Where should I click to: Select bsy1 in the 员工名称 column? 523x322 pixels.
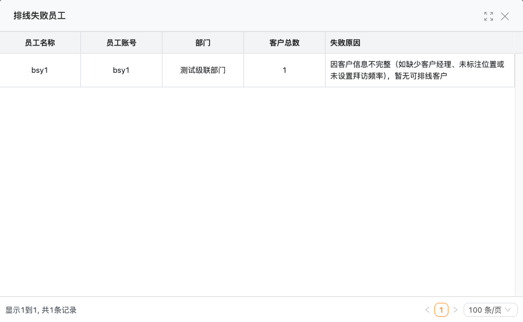[40, 70]
